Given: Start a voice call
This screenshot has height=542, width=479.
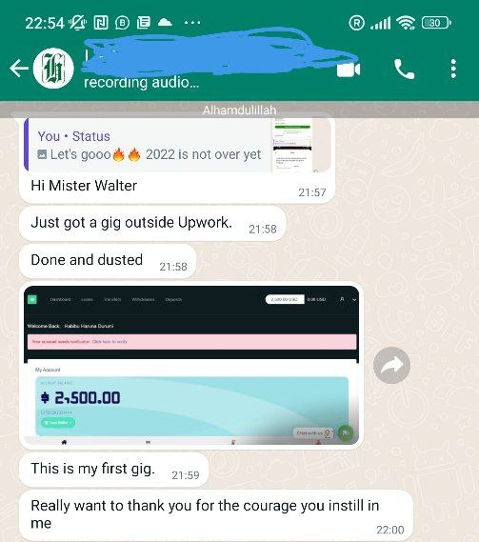Looking at the screenshot, I should pyautogui.click(x=404, y=69).
